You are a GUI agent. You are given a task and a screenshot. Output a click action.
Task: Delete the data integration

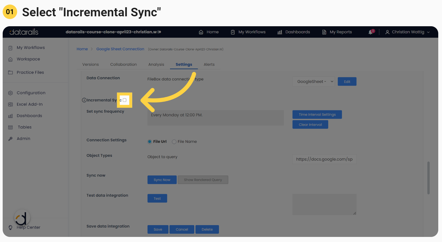[207, 229]
